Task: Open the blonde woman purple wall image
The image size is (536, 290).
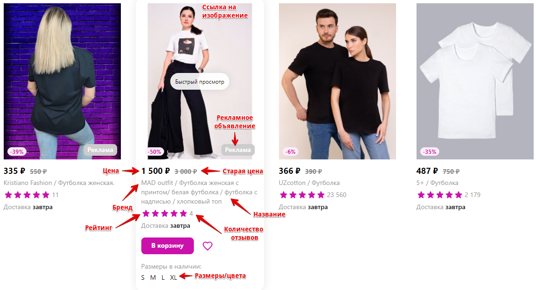Action: coord(62,81)
